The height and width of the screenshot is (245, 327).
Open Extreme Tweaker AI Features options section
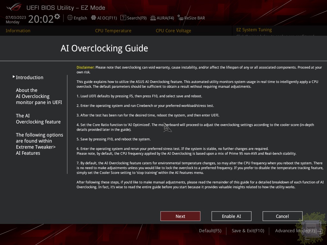[39, 144]
